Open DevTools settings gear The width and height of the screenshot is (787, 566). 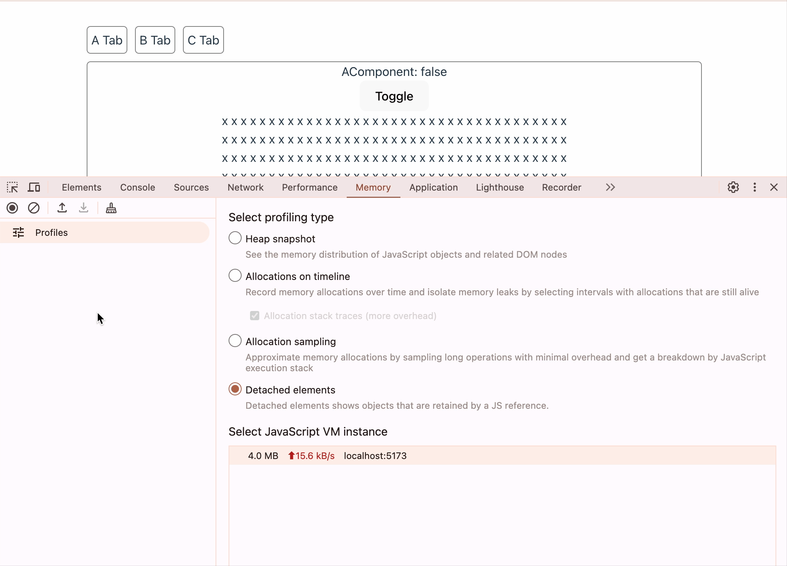pyautogui.click(x=733, y=188)
